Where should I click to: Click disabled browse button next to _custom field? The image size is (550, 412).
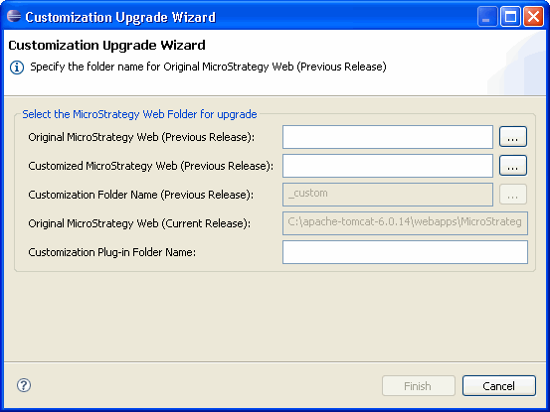[x=513, y=195]
